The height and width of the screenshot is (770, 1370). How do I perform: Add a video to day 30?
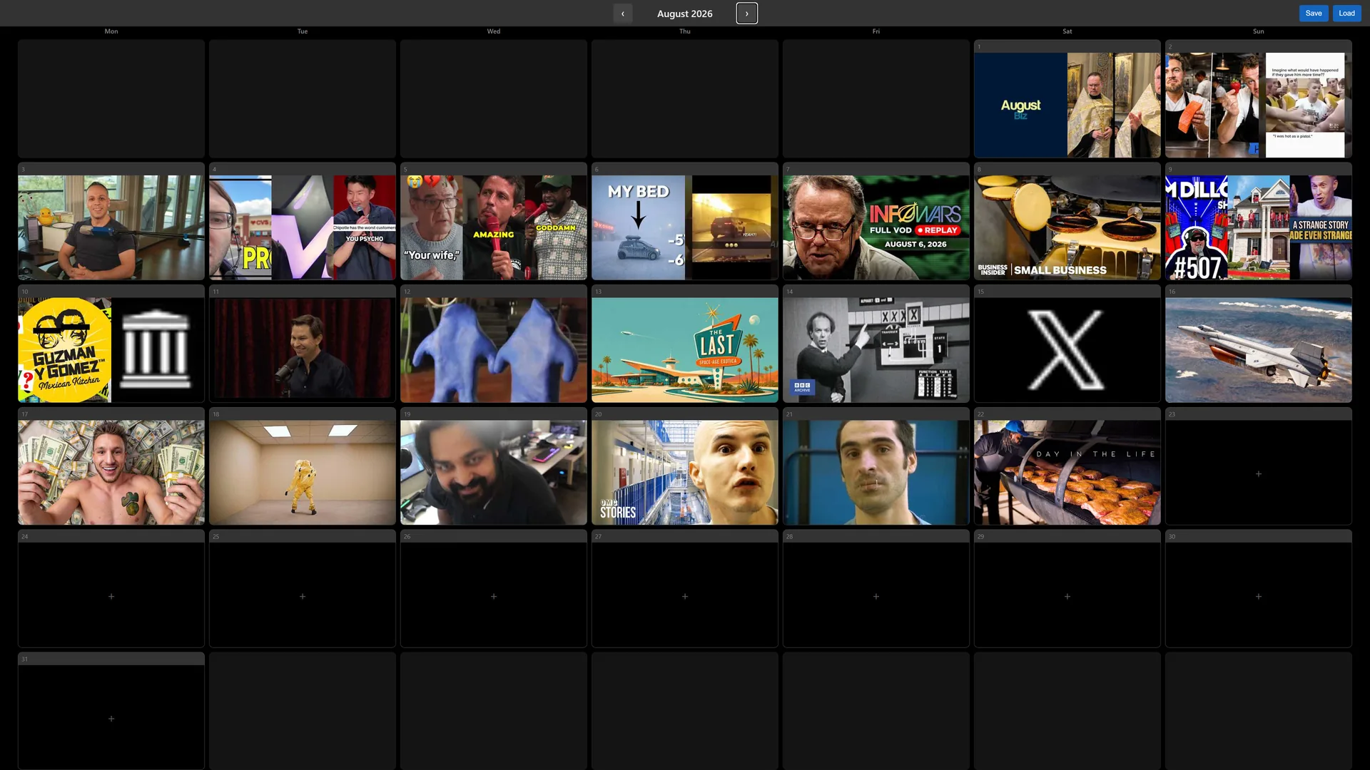point(1258,596)
